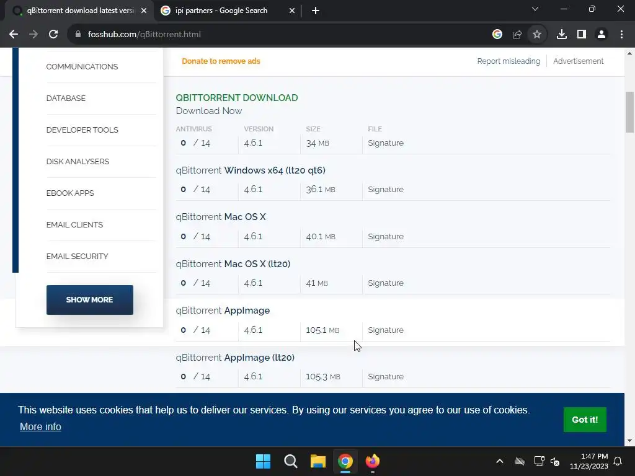635x476 pixels.
Task: Open Chrome three-dot menu
Action: pos(621,35)
